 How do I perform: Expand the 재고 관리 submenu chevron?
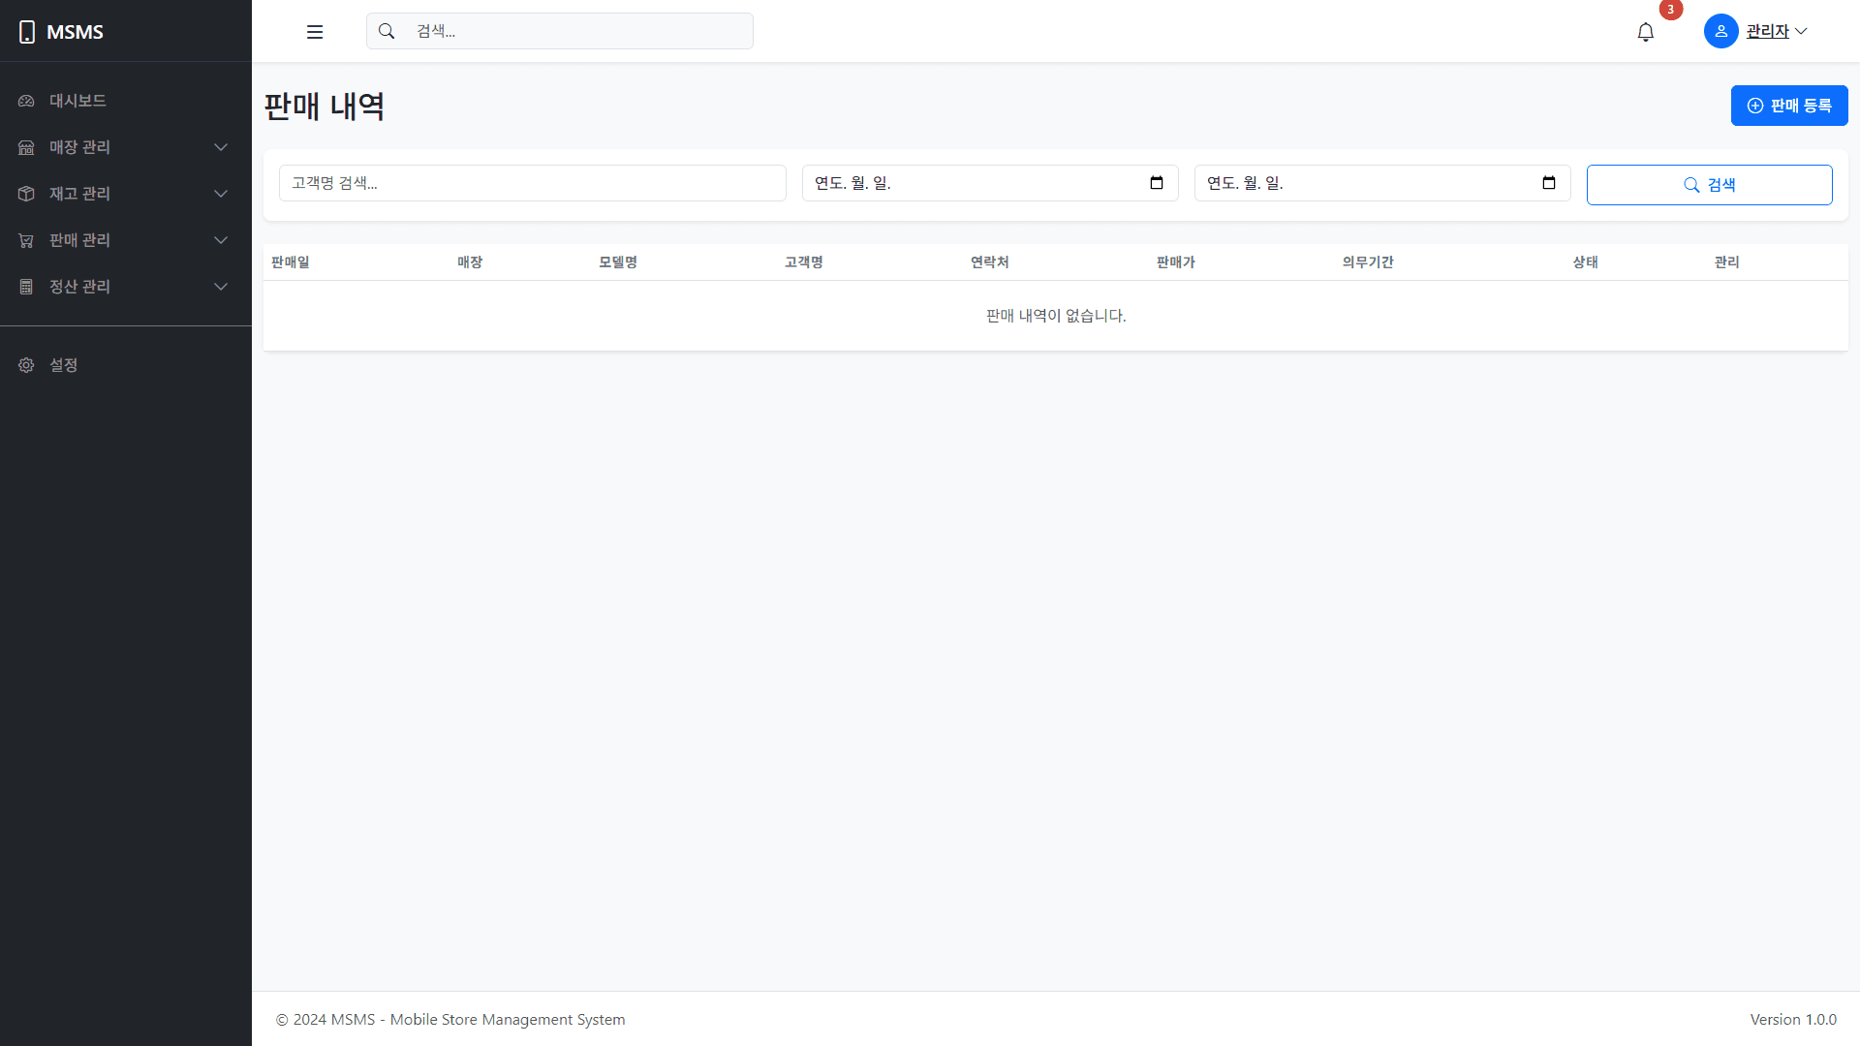coord(221,194)
